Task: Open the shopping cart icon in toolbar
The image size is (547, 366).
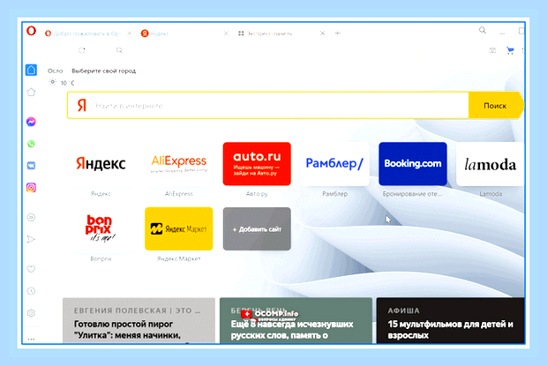Action: (510, 50)
